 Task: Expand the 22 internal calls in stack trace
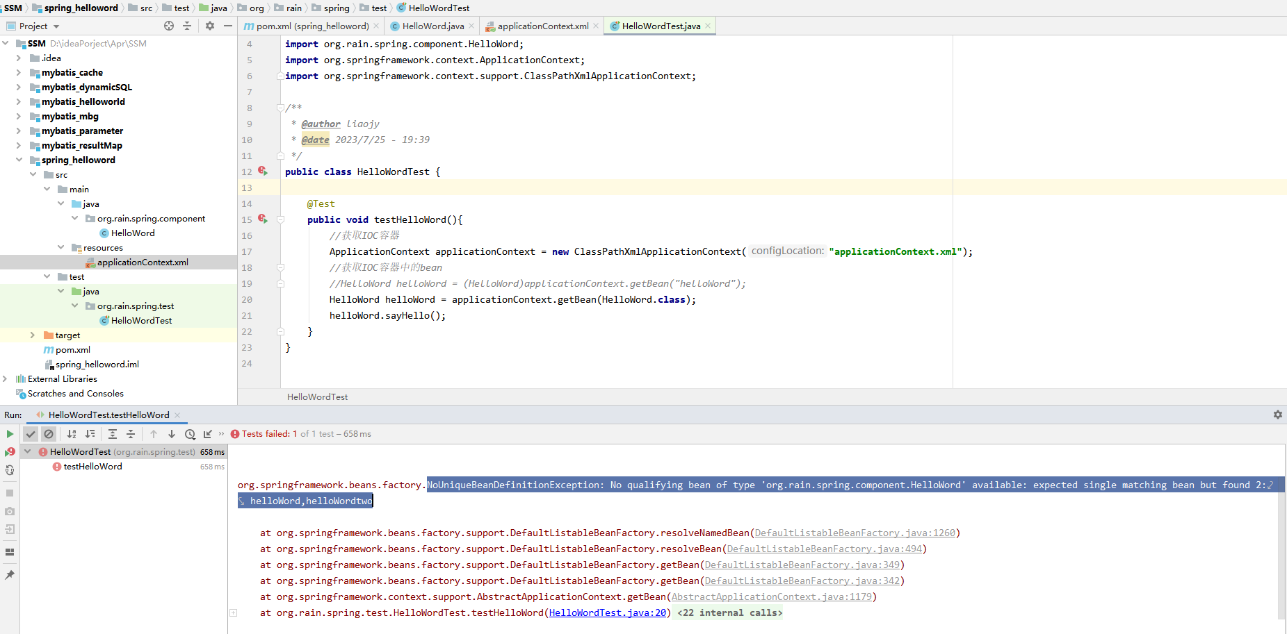click(234, 612)
